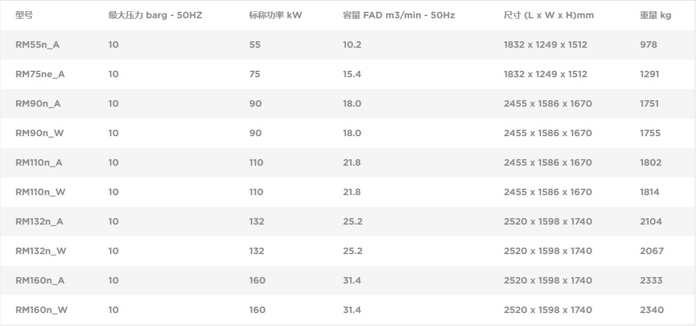The image size is (696, 326).
Task: Click the 2520 x 1598 x 1740 dimensions for RM160n_W
Action: [547, 309]
